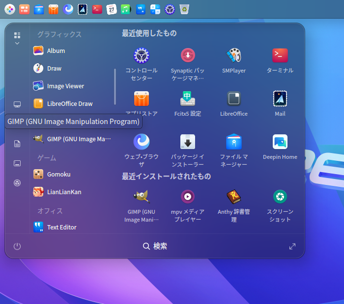Launch ウェブ・ブラウザ from recently used

pos(142,150)
